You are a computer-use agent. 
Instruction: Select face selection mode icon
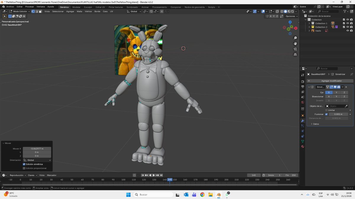(x=40, y=11)
